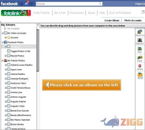Open the Discussions menu item
Viewport: 145px width, 130px height.
point(77,13)
